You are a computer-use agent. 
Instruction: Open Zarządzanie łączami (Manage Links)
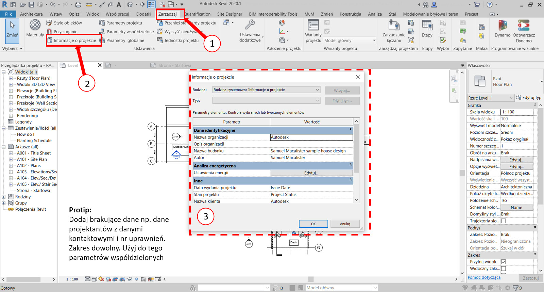coord(394,26)
